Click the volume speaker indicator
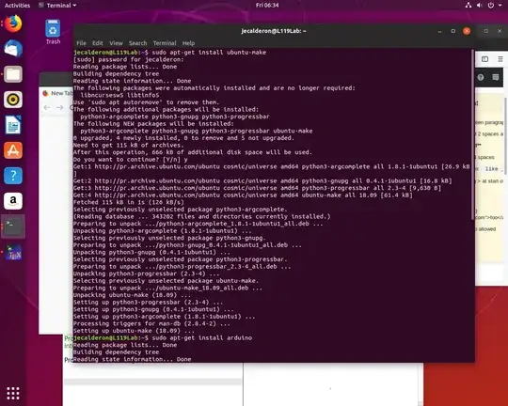This screenshot has height=406, width=508. 480,6
